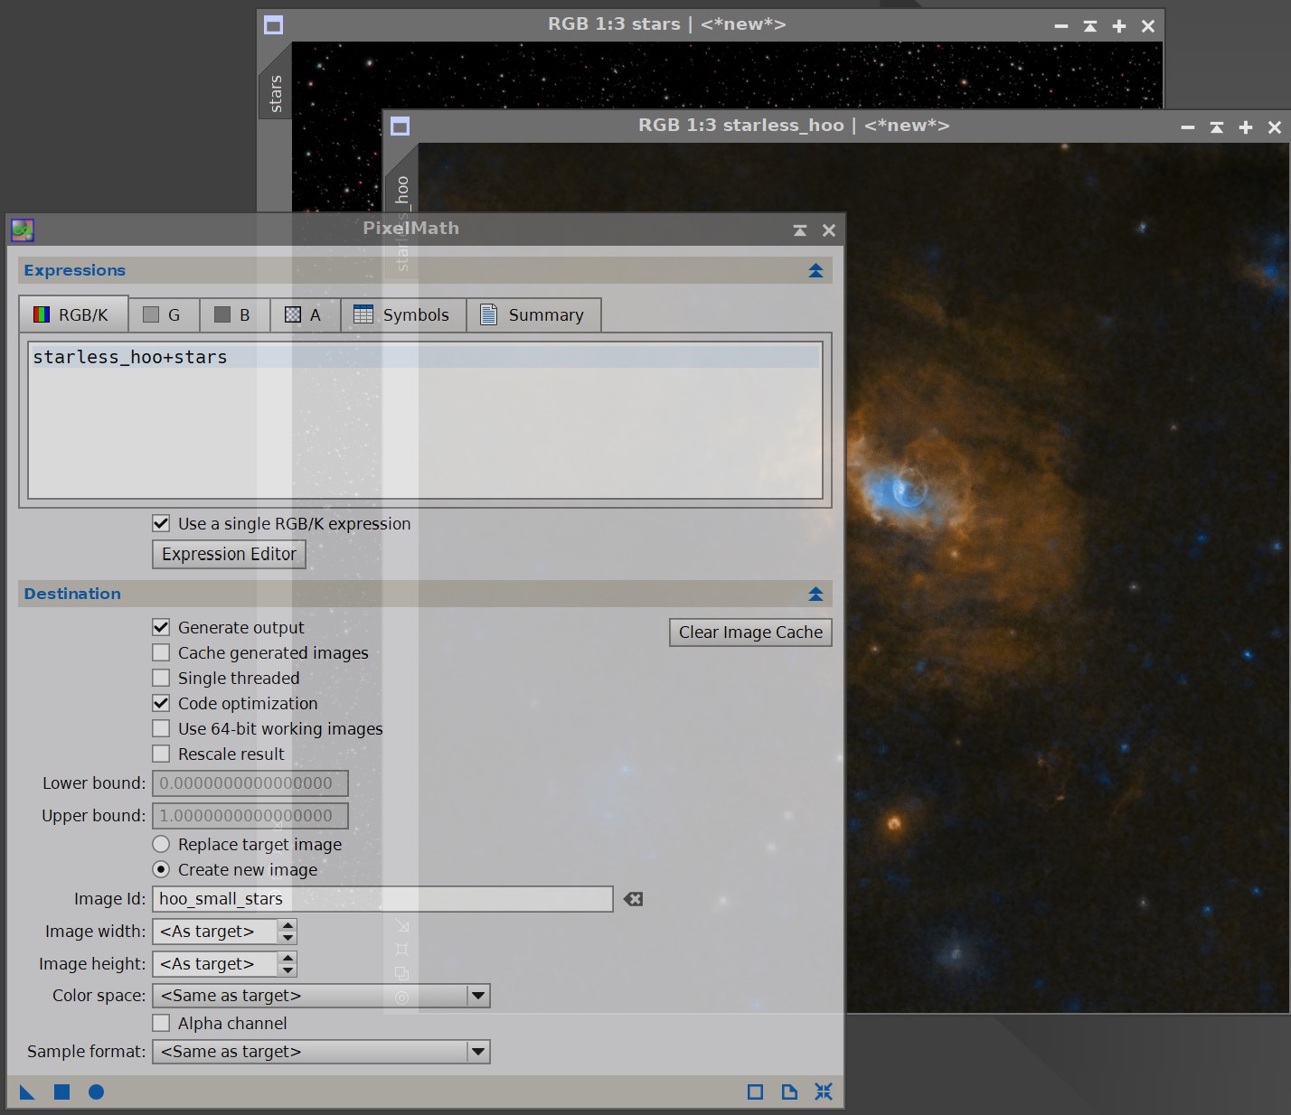Click the Image width <As target> field

(x=216, y=932)
